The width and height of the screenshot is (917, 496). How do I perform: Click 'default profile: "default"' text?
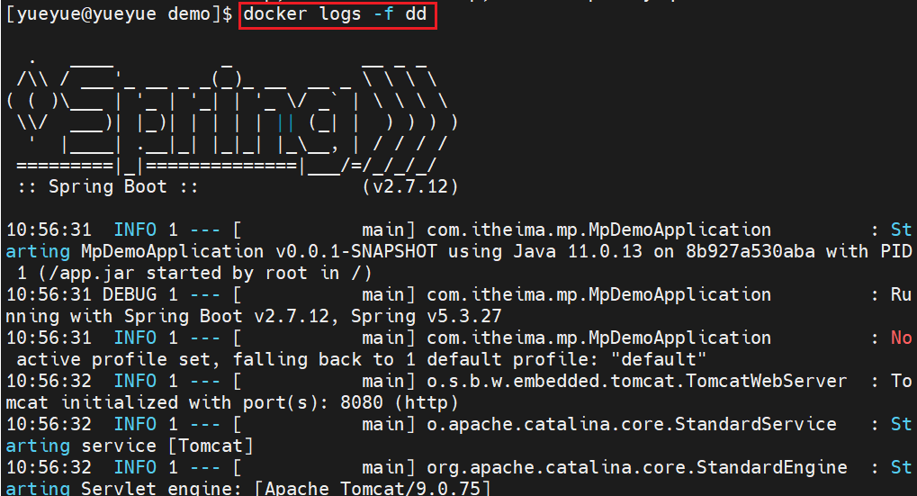(567, 359)
